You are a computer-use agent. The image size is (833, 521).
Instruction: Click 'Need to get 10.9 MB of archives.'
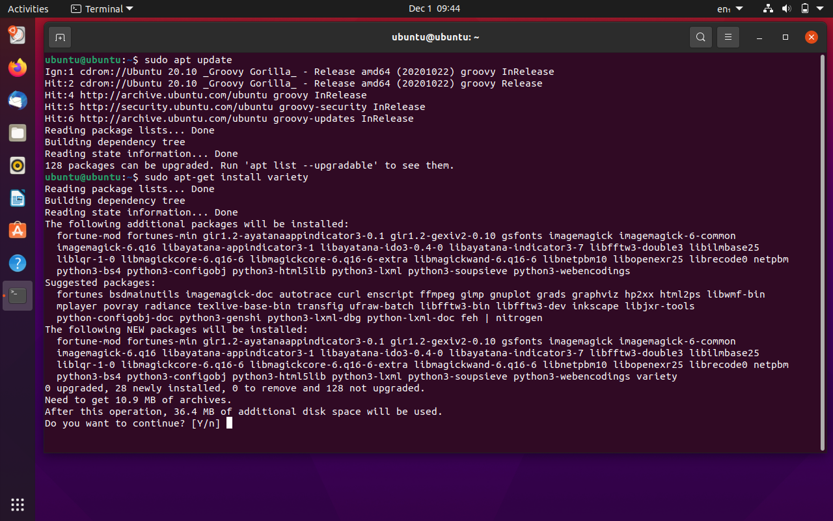(x=138, y=400)
